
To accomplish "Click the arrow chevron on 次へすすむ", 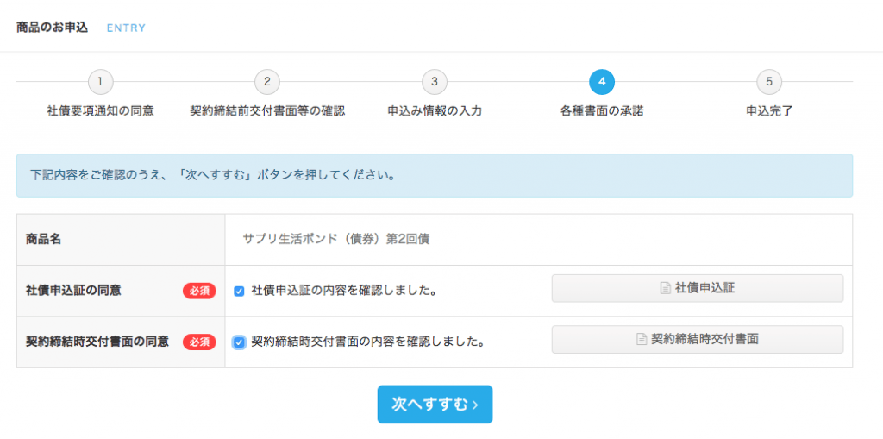I will click(475, 405).
